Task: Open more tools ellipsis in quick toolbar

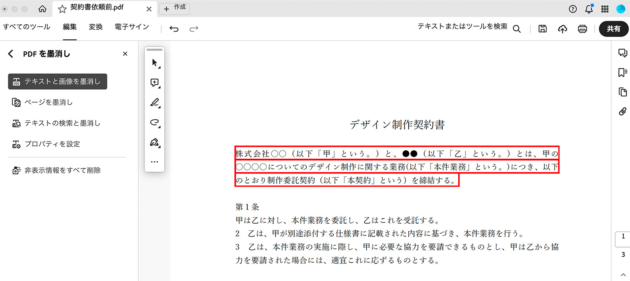Action: (155, 162)
